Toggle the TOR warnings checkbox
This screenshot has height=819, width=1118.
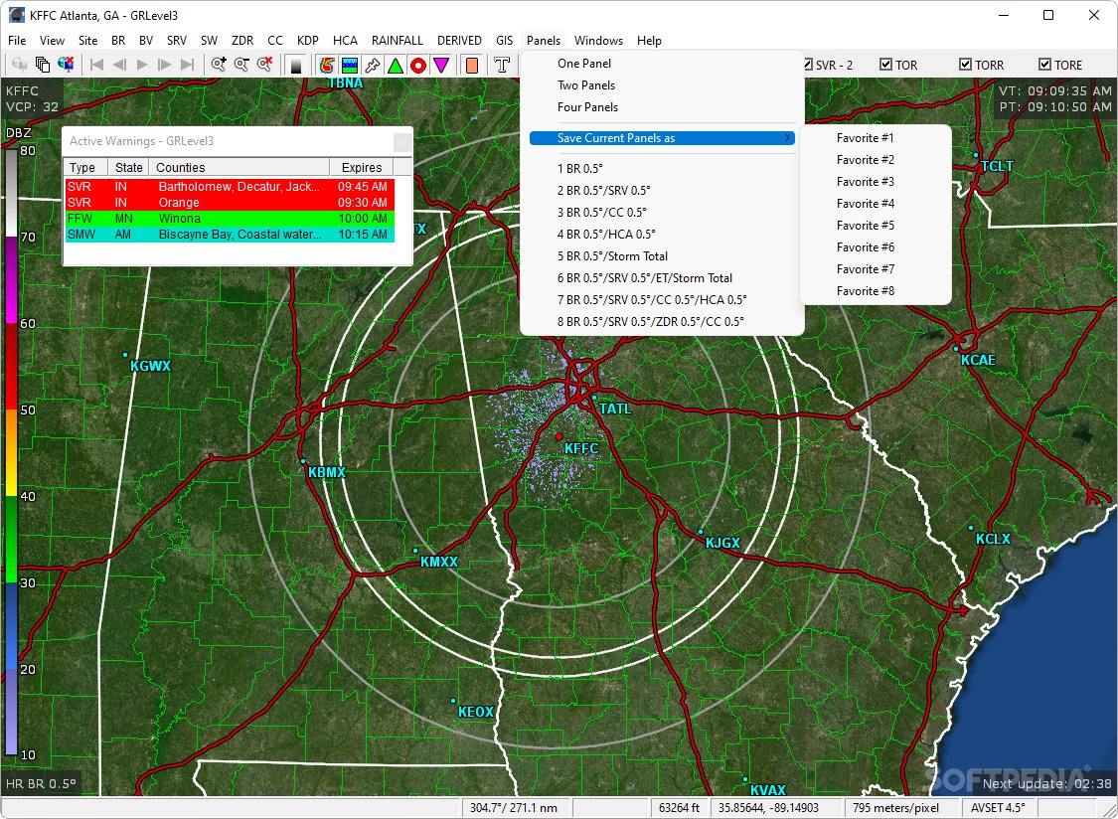click(885, 65)
